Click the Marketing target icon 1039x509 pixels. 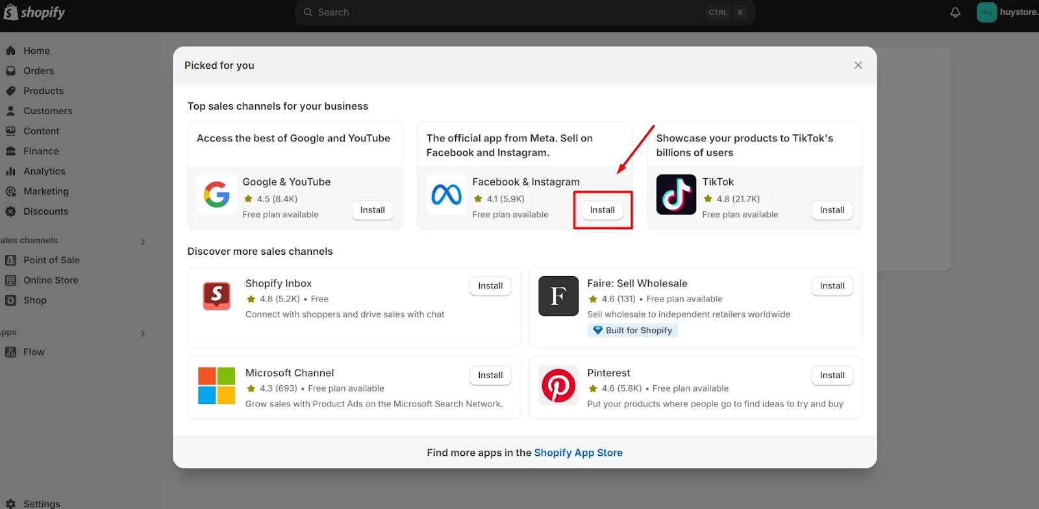10,191
